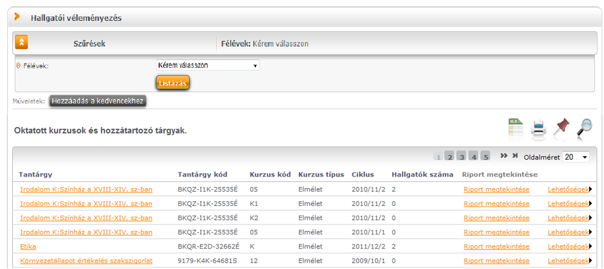The width and height of the screenshot is (604, 269).
Task: Select the 2011/12/2 cycle cell
Action: [369, 247]
